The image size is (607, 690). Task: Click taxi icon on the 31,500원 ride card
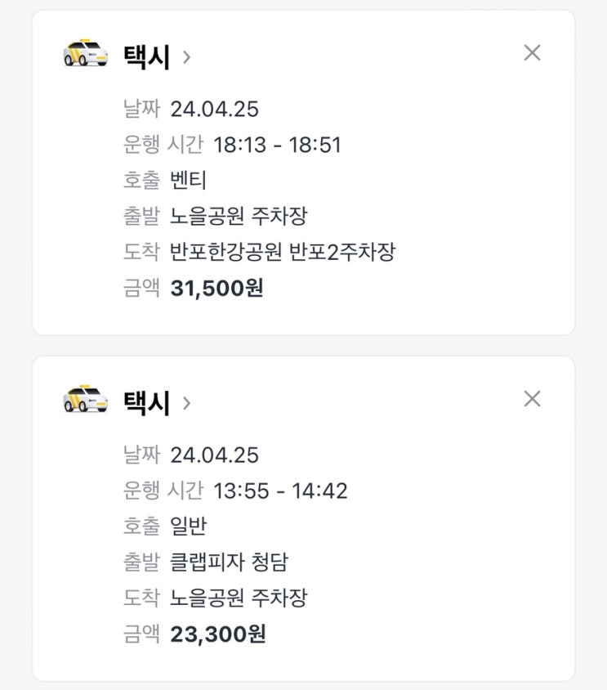(86, 54)
